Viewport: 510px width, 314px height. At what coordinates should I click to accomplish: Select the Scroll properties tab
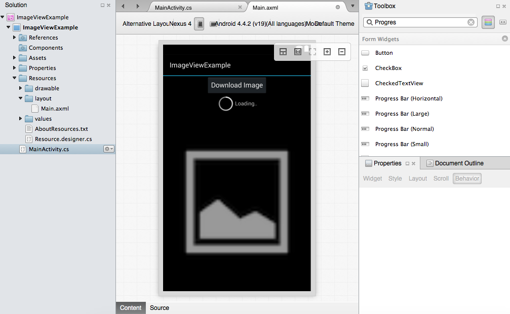tap(441, 179)
